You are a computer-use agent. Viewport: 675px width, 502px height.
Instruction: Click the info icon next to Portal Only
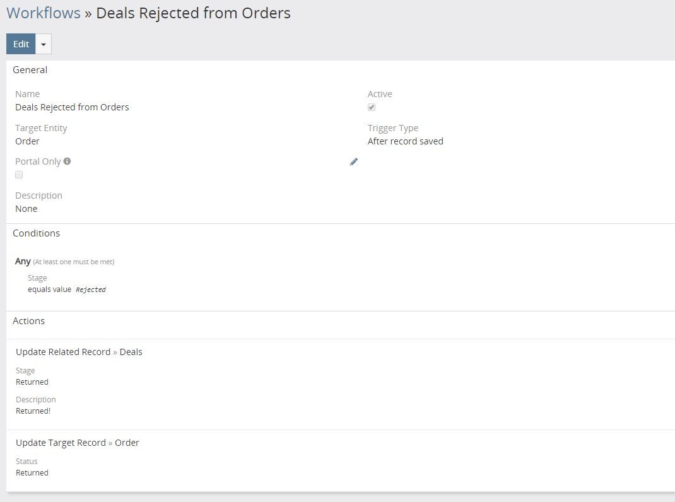tap(67, 161)
